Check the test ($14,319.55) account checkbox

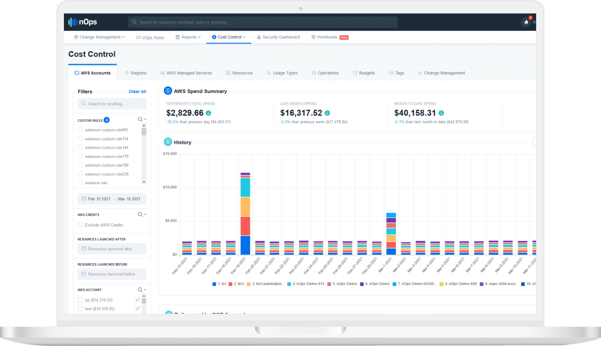tap(80, 309)
